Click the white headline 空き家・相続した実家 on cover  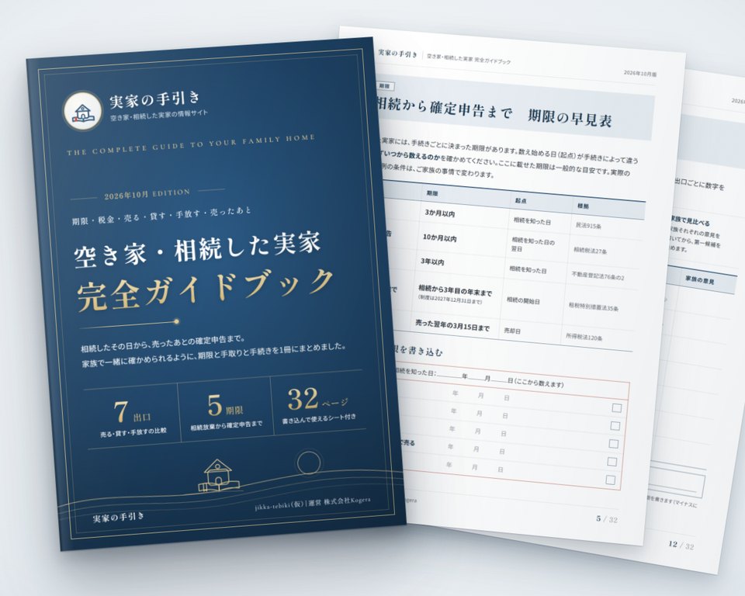click(x=198, y=250)
